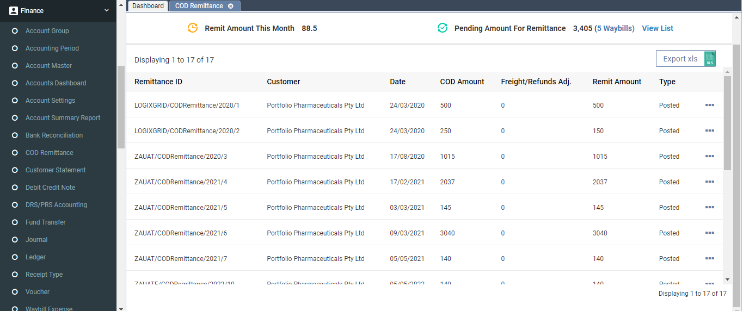Image resolution: width=743 pixels, height=311 pixels.
Task: Select Accounts Dashboard in Finance menu
Action: pos(56,83)
